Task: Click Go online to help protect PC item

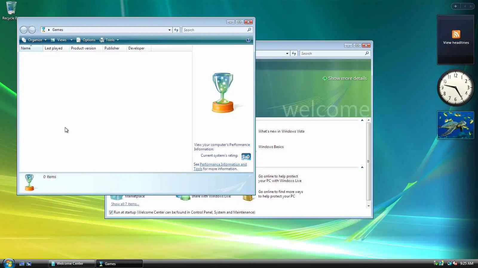Action: [x=280, y=178]
